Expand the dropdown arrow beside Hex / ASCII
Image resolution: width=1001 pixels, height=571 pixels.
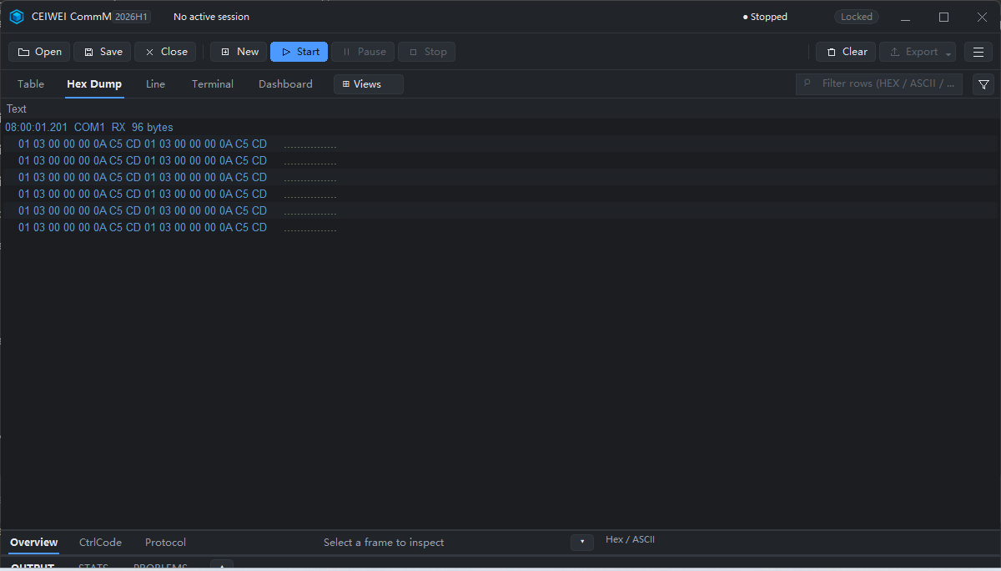point(582,543)
